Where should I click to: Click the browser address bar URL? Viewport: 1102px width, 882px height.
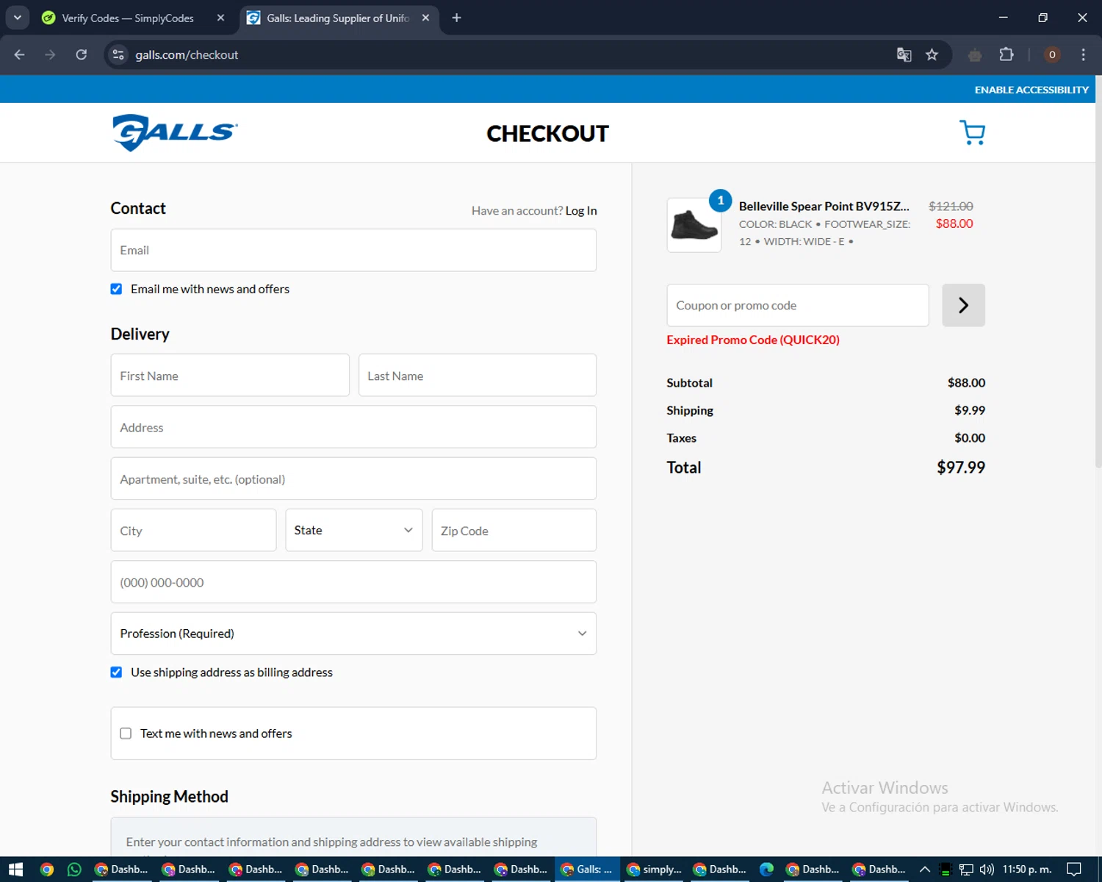pyautogui.click(x=187, y=54)
